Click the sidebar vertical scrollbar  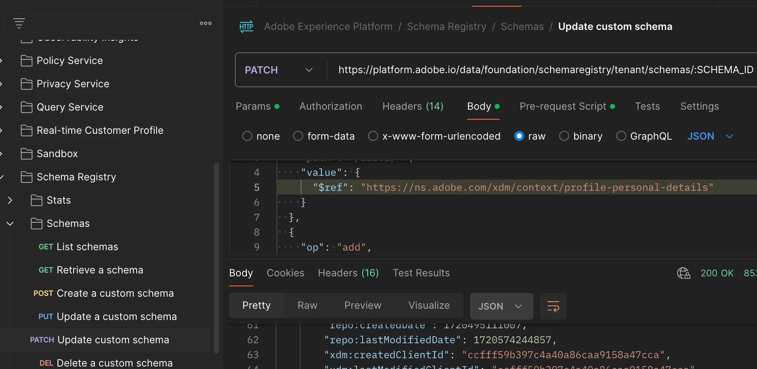(217, 258)
